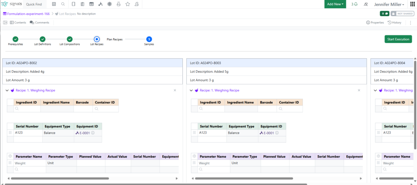The image size is (417, 185).
Task: Close the Weighing Recipe for lot A024PO-B002
Action: tap(175, 91)
